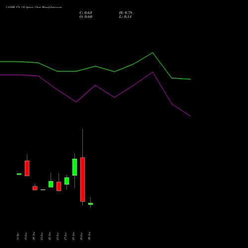Select the green candlestick for 22 Jan

[x=51, y=184]
